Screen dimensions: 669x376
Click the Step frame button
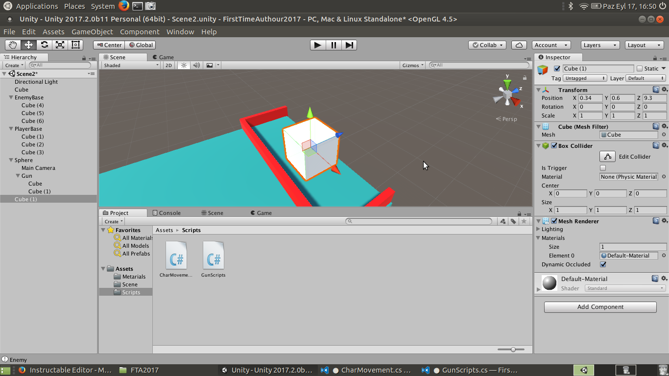click(x=349, y=45)
